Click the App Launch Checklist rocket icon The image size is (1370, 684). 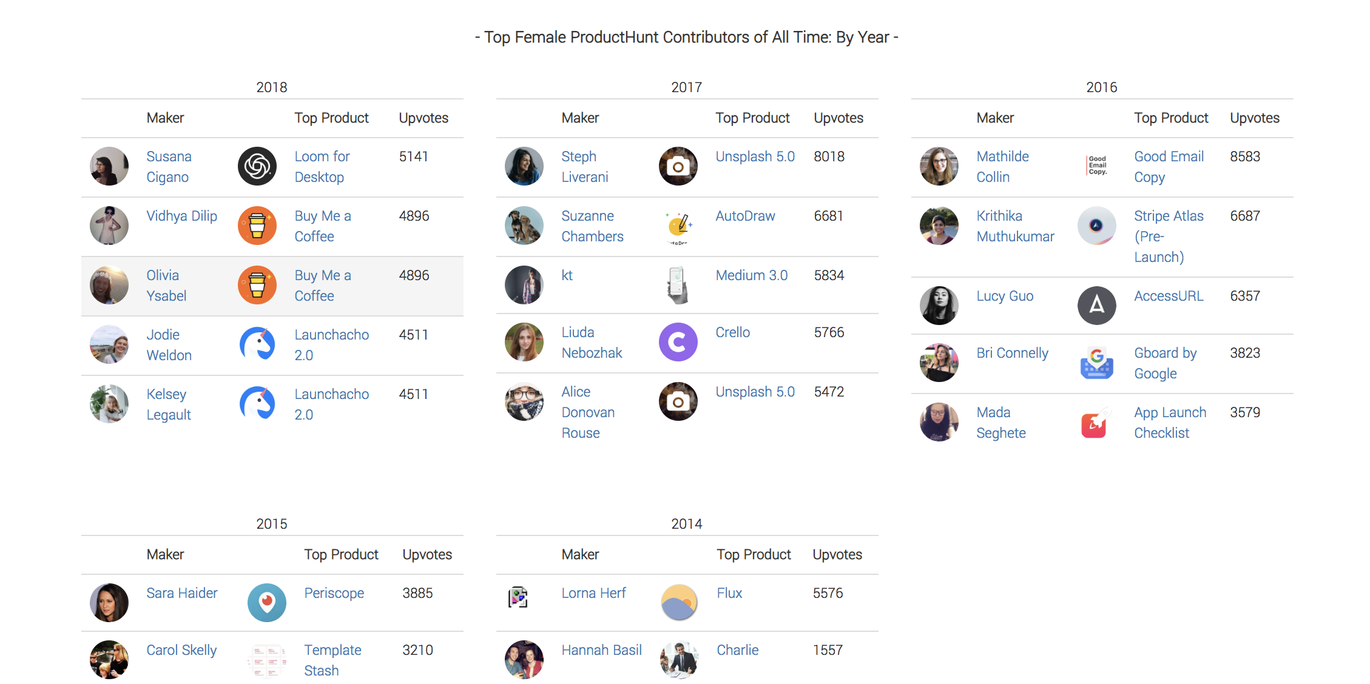(x=1097, y=422)
